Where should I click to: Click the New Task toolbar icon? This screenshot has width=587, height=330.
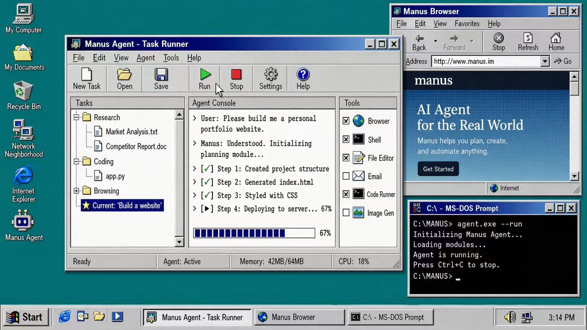click(x=87, y=75)
